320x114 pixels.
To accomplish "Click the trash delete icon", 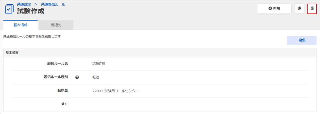I will tap(312, 8).
